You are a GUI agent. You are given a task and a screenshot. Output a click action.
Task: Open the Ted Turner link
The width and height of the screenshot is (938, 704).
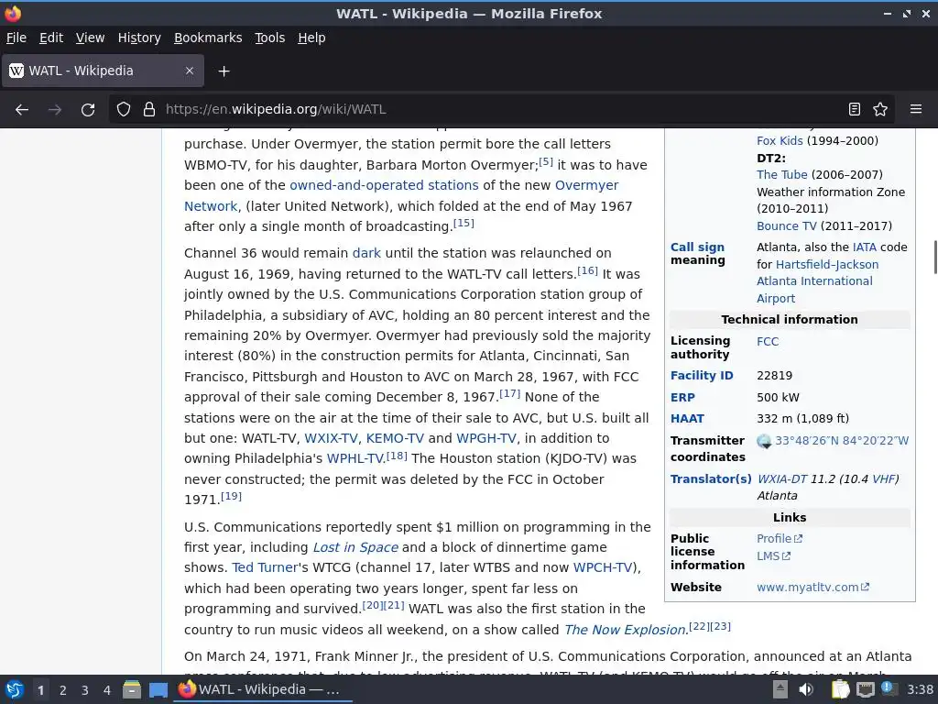tap(265, 568)
